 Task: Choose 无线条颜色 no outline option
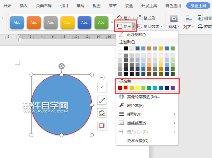(x=137, y=34)
